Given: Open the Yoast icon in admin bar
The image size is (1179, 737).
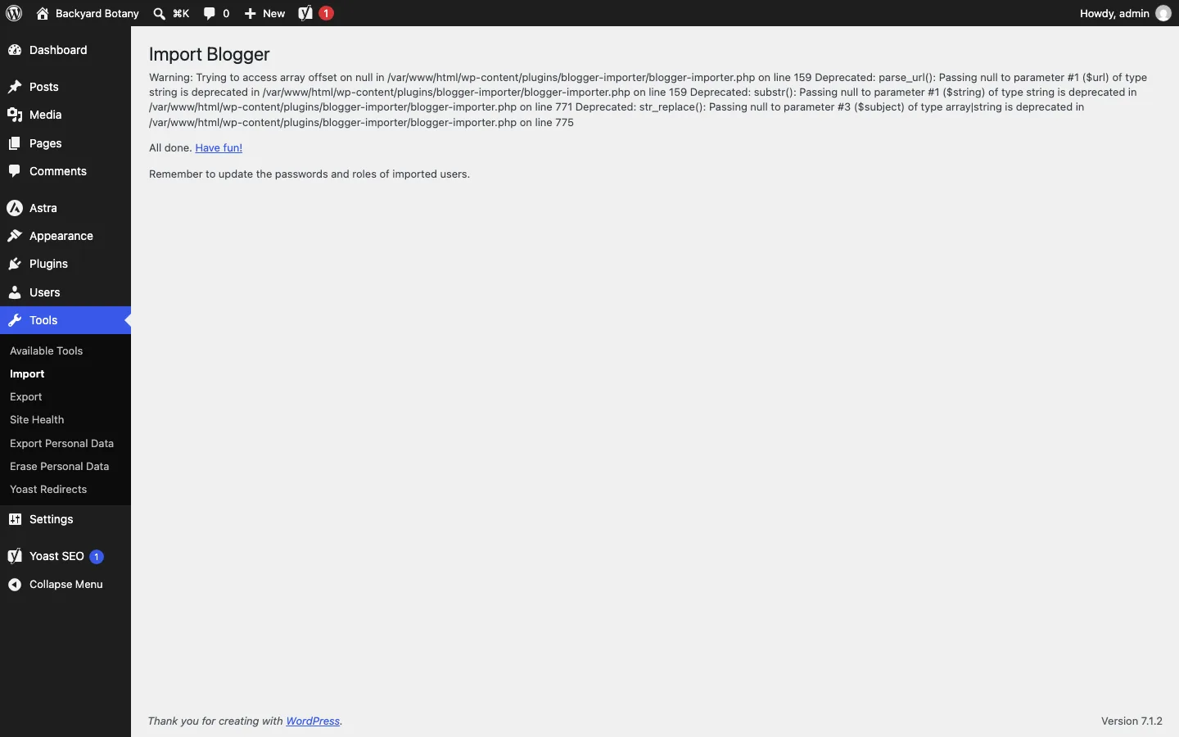Looking at the screenshot, I should coord(306,13).
